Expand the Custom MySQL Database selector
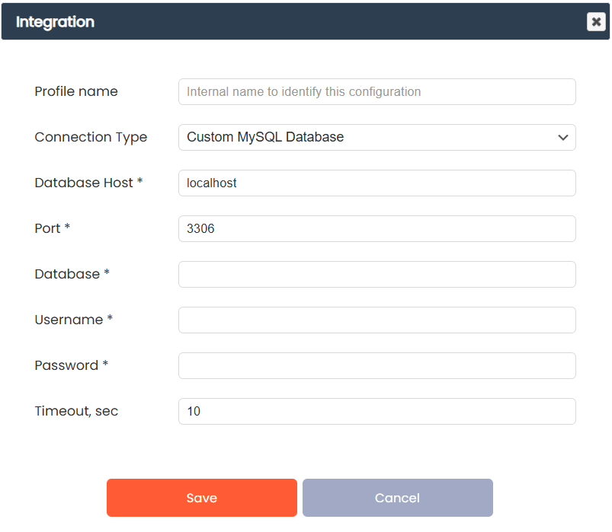The width and height of the screenshot is (612, 532). [x=376, y=137]
